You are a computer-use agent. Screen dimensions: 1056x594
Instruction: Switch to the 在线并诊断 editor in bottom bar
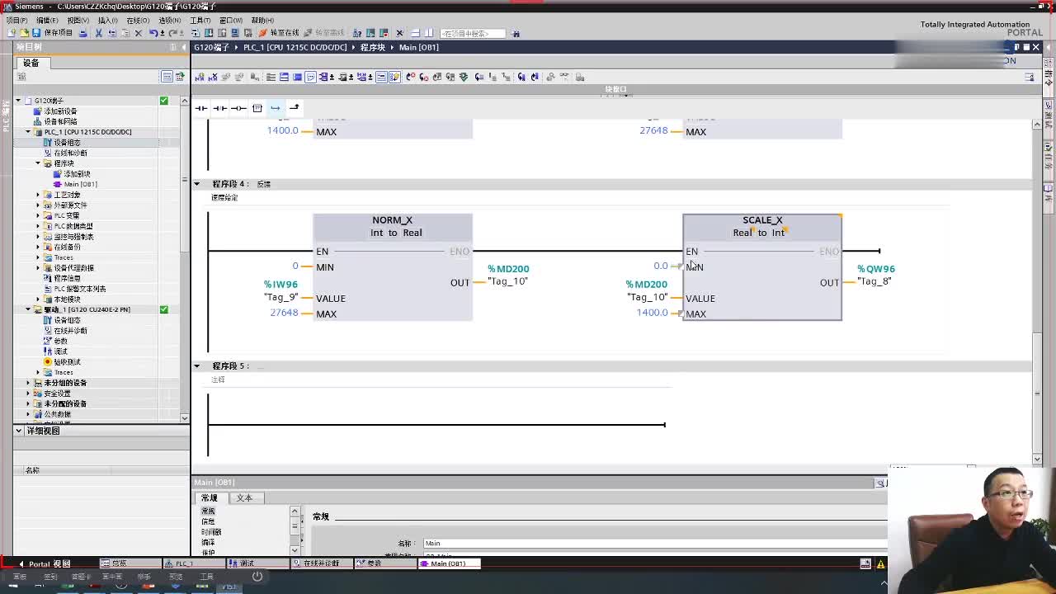pos(323,563)
